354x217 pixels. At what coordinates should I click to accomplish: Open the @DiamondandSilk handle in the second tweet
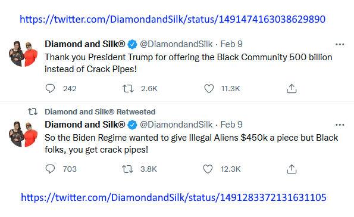coord(176,125)
